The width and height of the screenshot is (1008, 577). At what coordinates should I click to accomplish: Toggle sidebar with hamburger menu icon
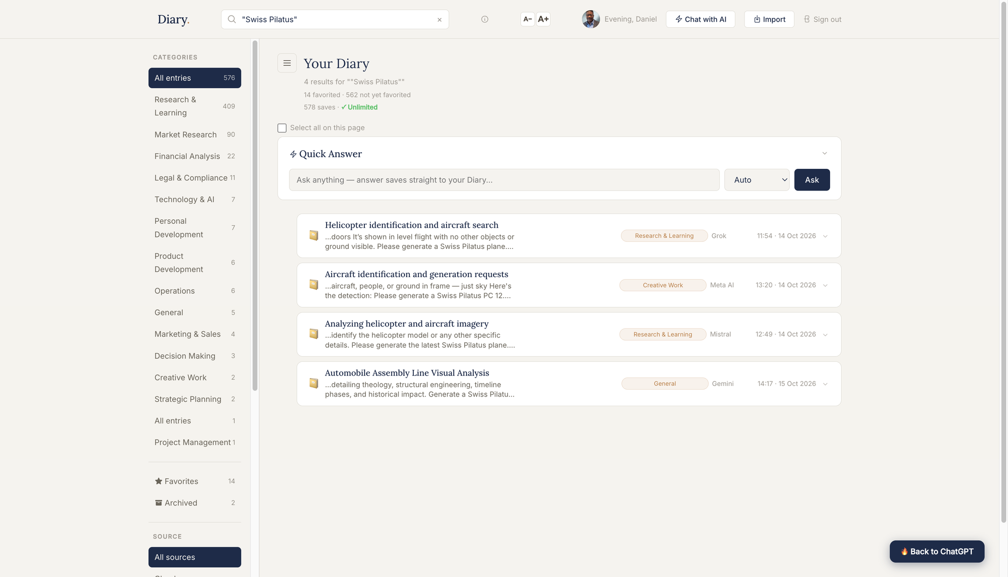click(287, 63)
